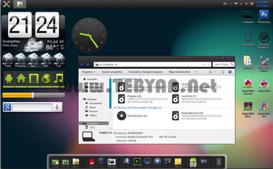The height and width of the screenshot is (169, 273).
Task: Click the camera icon in the dock
Action: (111, 162)
